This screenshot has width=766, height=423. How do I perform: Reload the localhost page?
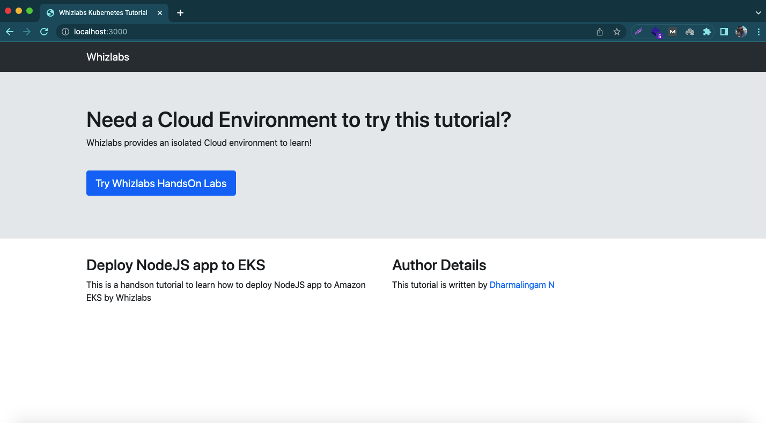45,32
